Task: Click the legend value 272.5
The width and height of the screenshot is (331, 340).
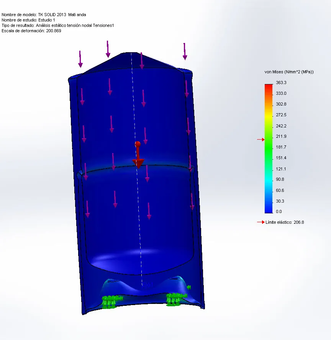Action: pyautogui.click(x=281, y=115)
